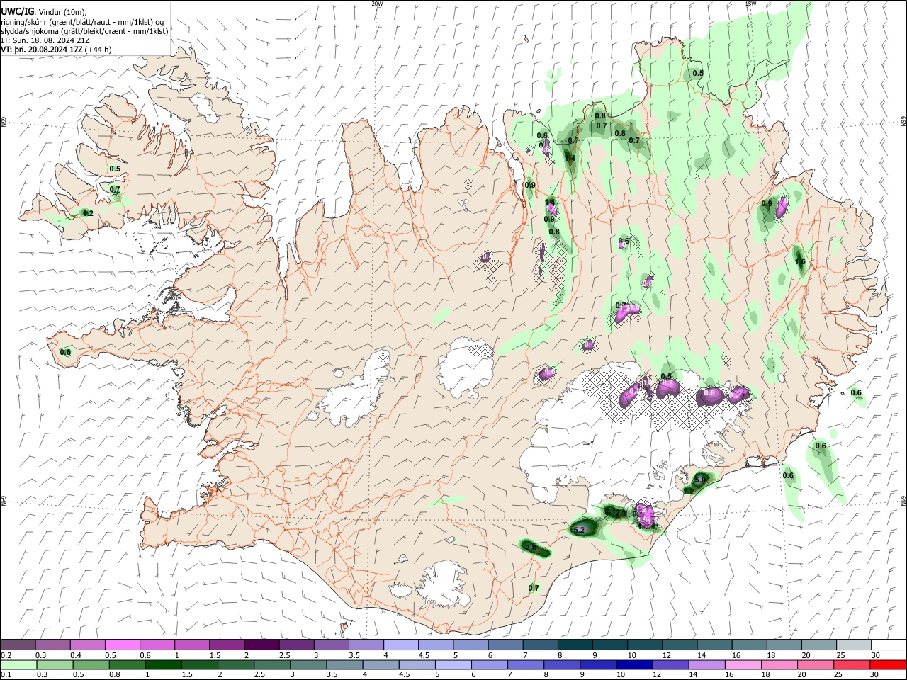
Task: Click the 'IT: Sun. 18. 08. 2024 21Z' line
Action: tap(45, 40)
